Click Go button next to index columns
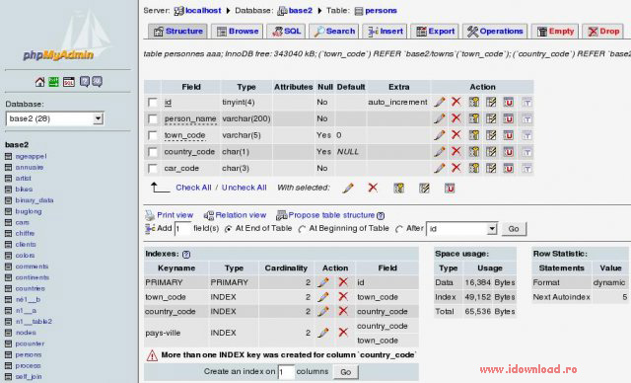 [346, 372]
